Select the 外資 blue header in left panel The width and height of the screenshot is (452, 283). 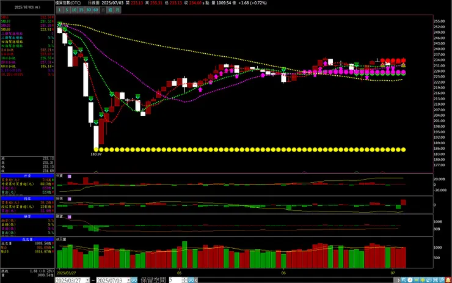point(27,175)
